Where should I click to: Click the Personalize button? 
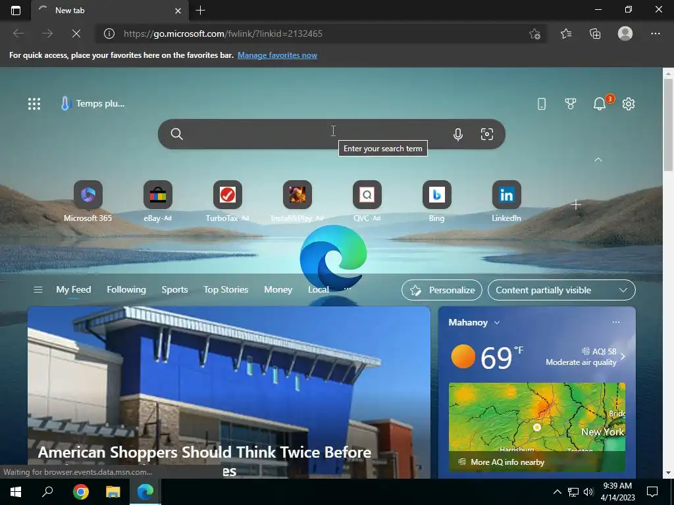point(442,290)
